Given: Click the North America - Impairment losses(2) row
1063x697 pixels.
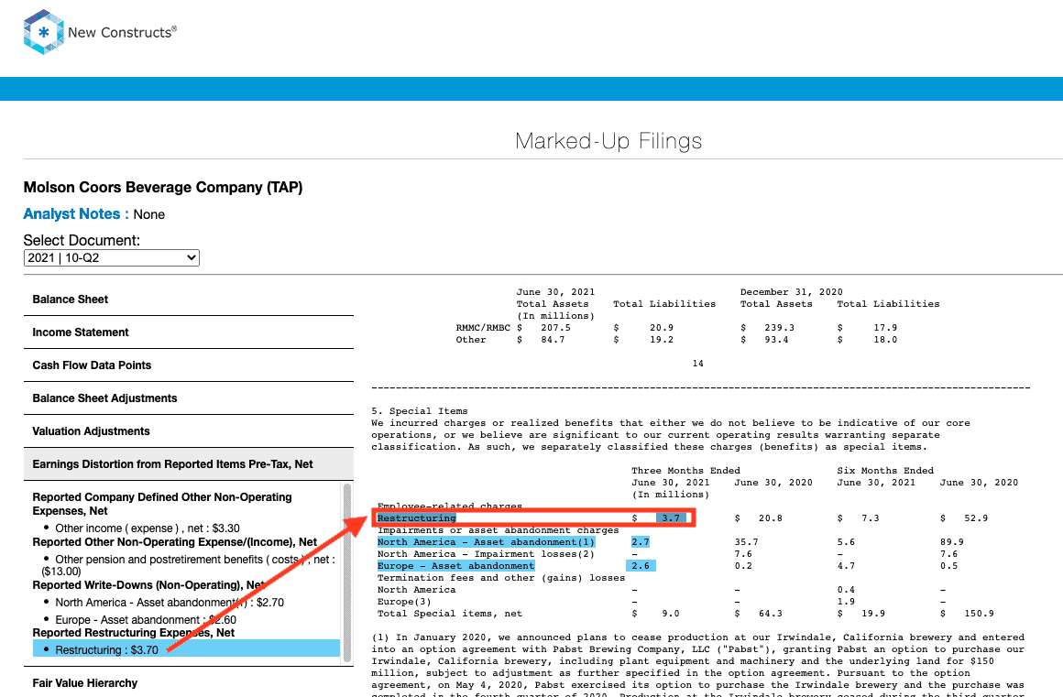Looking at the screenshot, I should click(x=486, y=554).
